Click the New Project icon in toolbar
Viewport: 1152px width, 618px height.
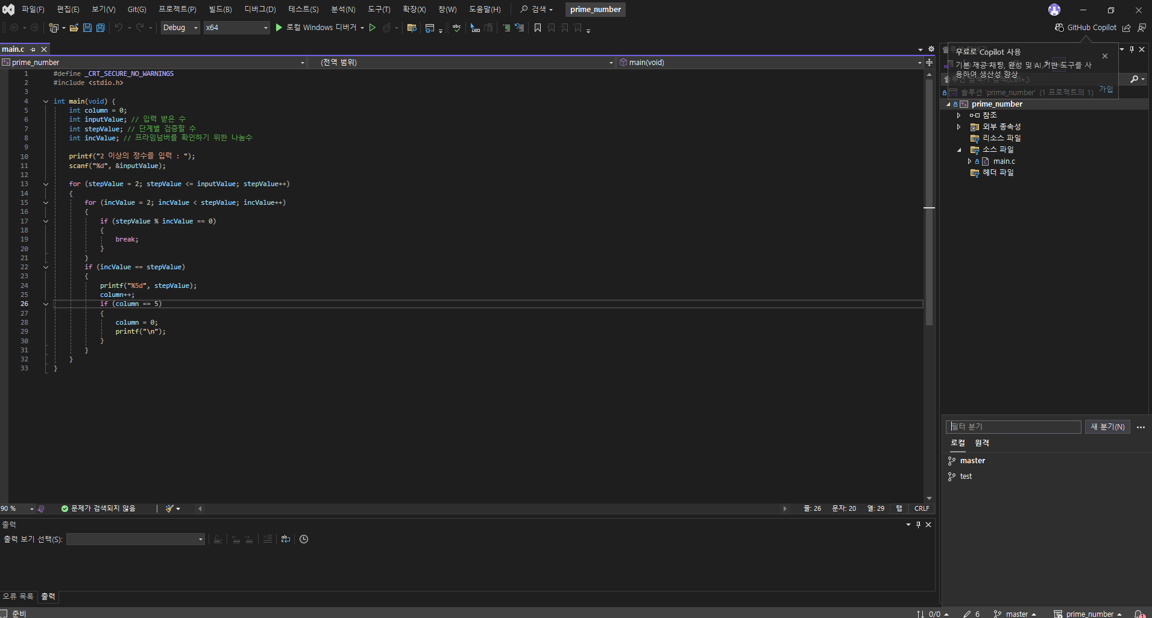click(x=54, y=28)
